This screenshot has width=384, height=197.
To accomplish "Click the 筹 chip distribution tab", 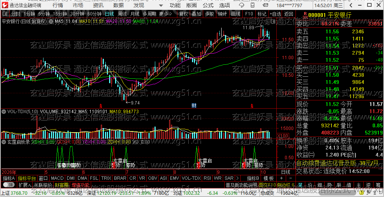I will tap(378, 185).
